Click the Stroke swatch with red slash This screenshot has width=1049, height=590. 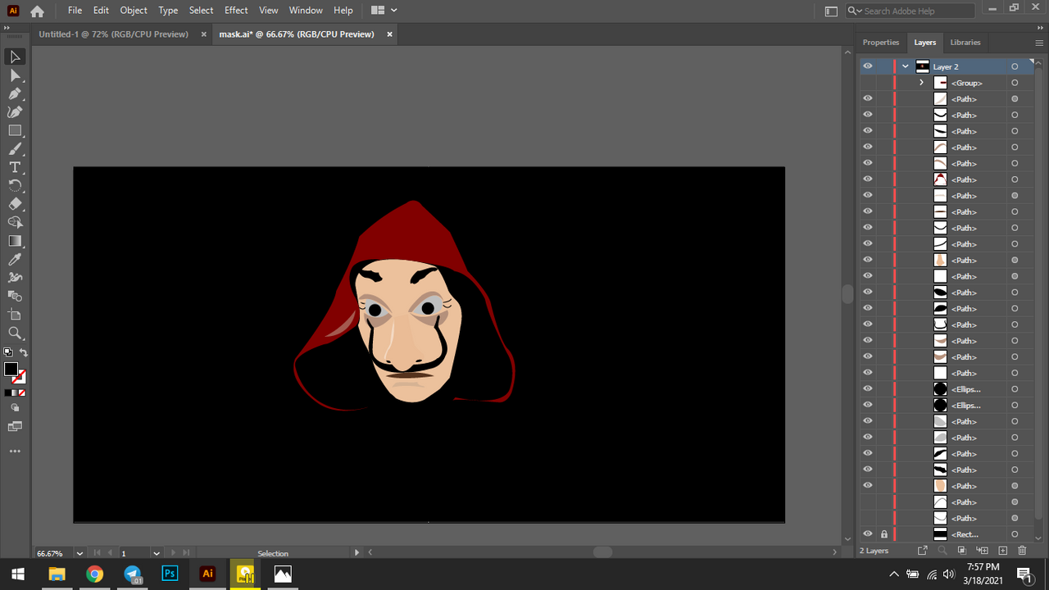coord(19,377)
